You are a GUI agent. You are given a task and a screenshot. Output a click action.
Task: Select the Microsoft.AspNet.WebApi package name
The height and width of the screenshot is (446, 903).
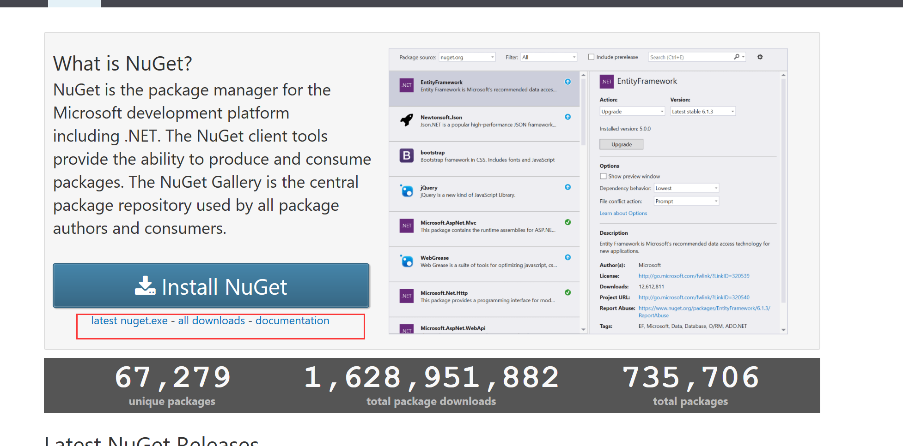tap(453, 328)
